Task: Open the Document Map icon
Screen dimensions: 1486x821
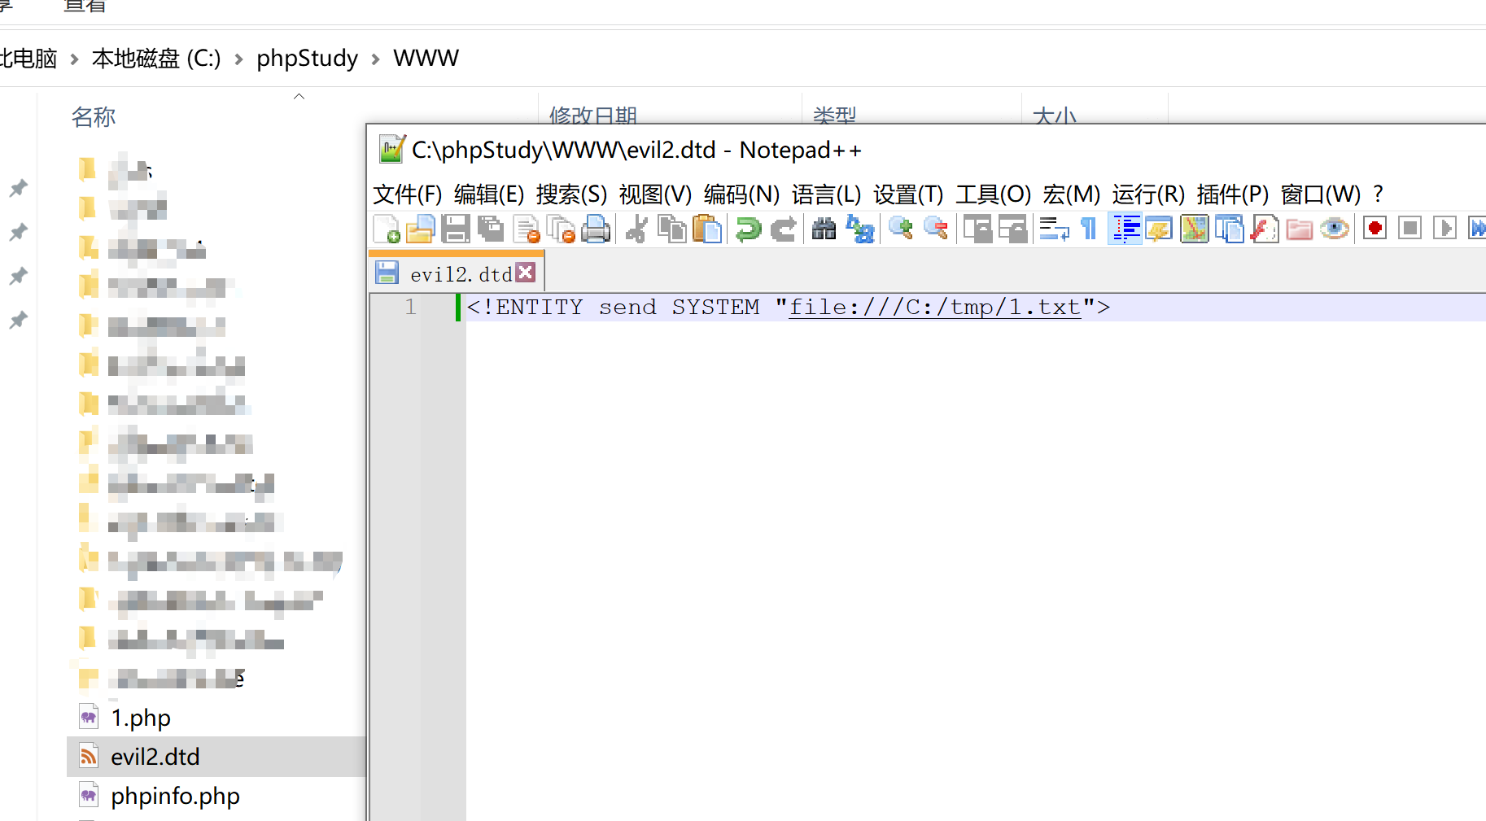Action: [x=1195, y=229]
